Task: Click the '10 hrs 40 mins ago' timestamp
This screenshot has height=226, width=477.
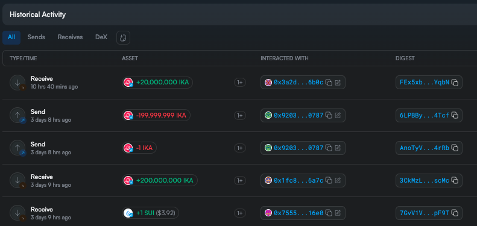Action: (x=54, y=87)
